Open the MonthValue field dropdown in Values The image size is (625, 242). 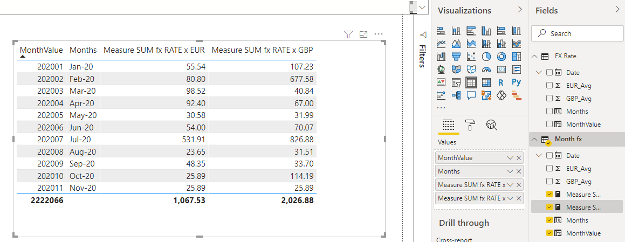[x=510, y=158]
